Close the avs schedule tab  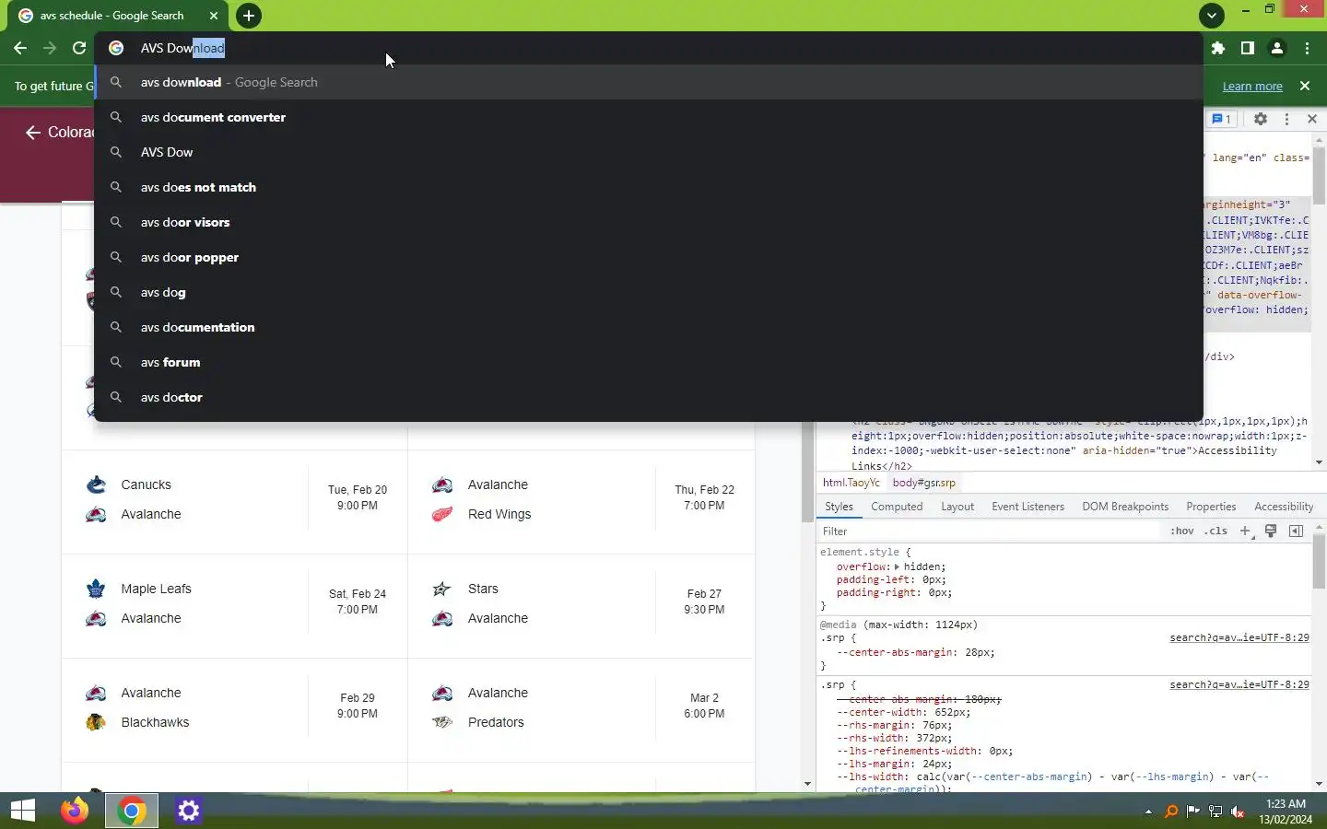pos(214,16)
